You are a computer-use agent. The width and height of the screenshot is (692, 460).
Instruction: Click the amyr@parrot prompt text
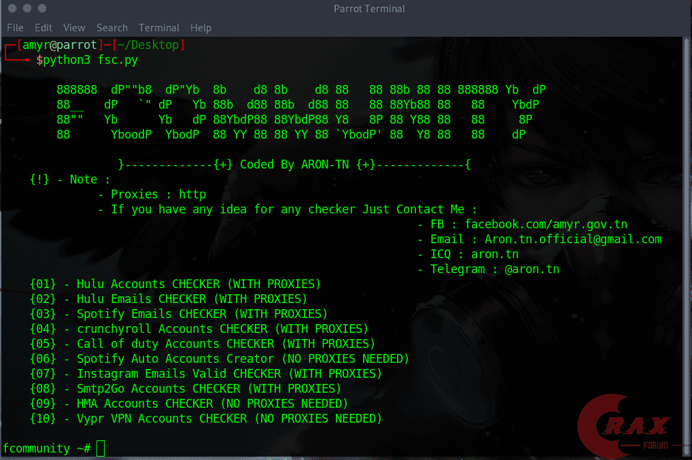click(60, 45)
